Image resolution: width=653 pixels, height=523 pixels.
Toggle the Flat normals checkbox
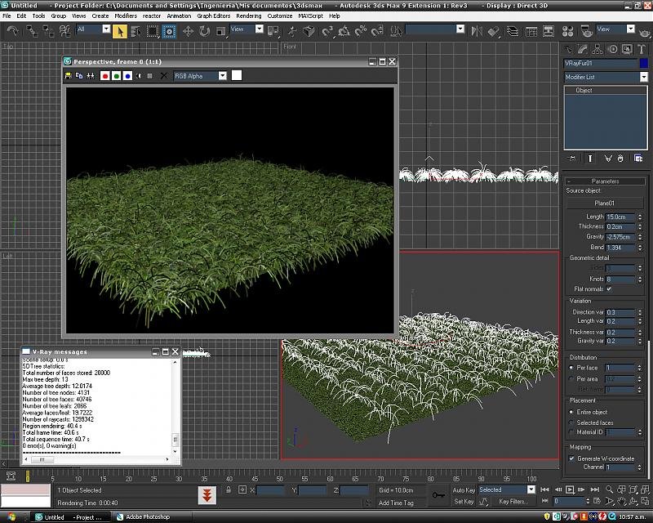click(609, 288)
